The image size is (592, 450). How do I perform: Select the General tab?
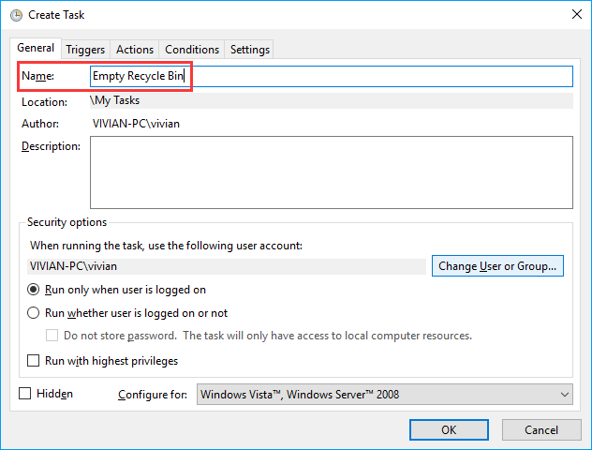click(x=36, y=48)
